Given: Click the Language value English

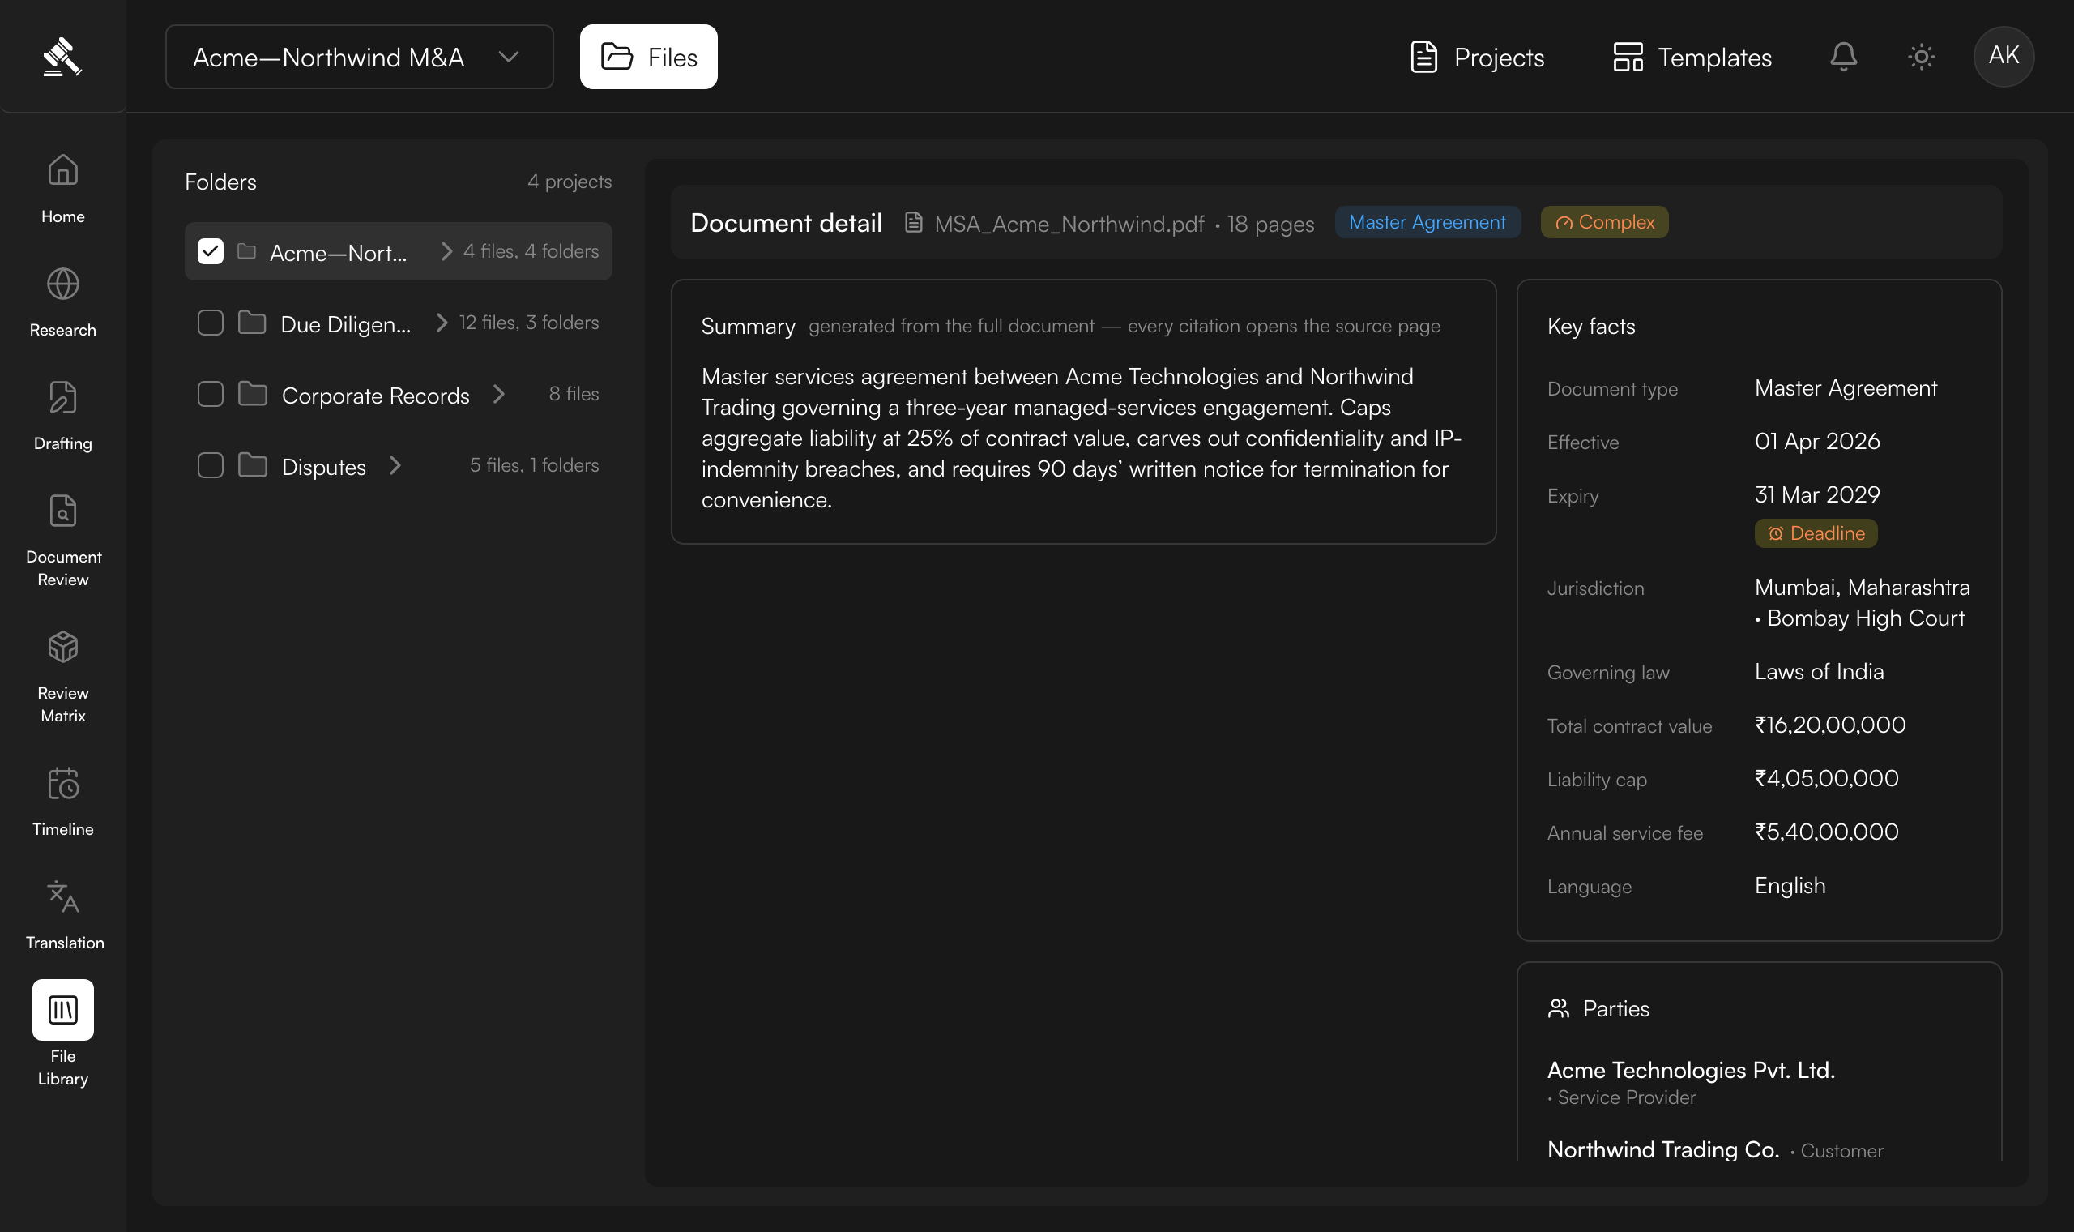Looking at the screenshot, I should coord(1790,885).
